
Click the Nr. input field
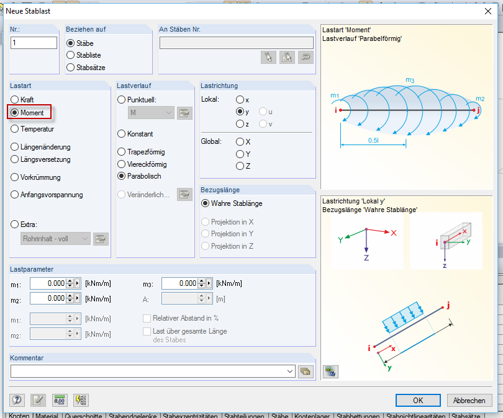coord(34,43)
